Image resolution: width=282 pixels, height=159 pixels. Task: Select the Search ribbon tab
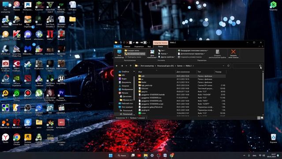point(160,46)
